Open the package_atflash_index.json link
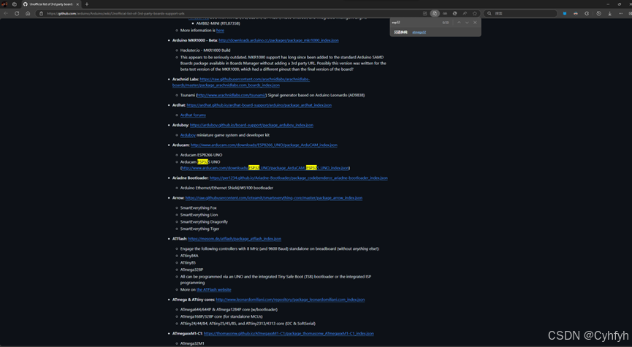Viewport: 632px width, 347px height. [x=235, y=239]
